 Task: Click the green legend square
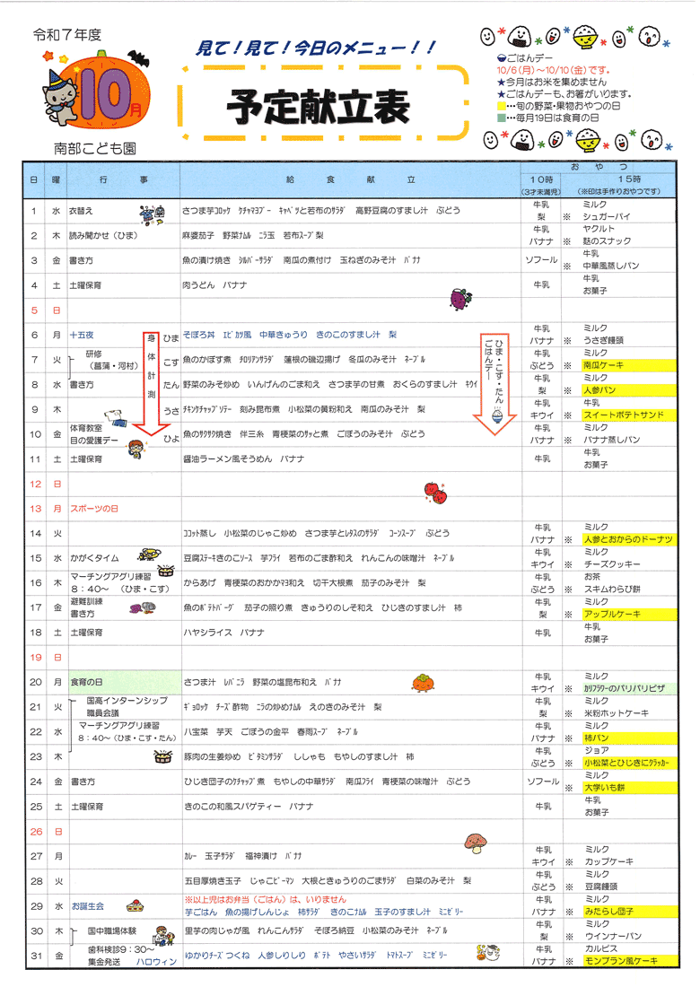pyautogui.click(x=502, y=118)
